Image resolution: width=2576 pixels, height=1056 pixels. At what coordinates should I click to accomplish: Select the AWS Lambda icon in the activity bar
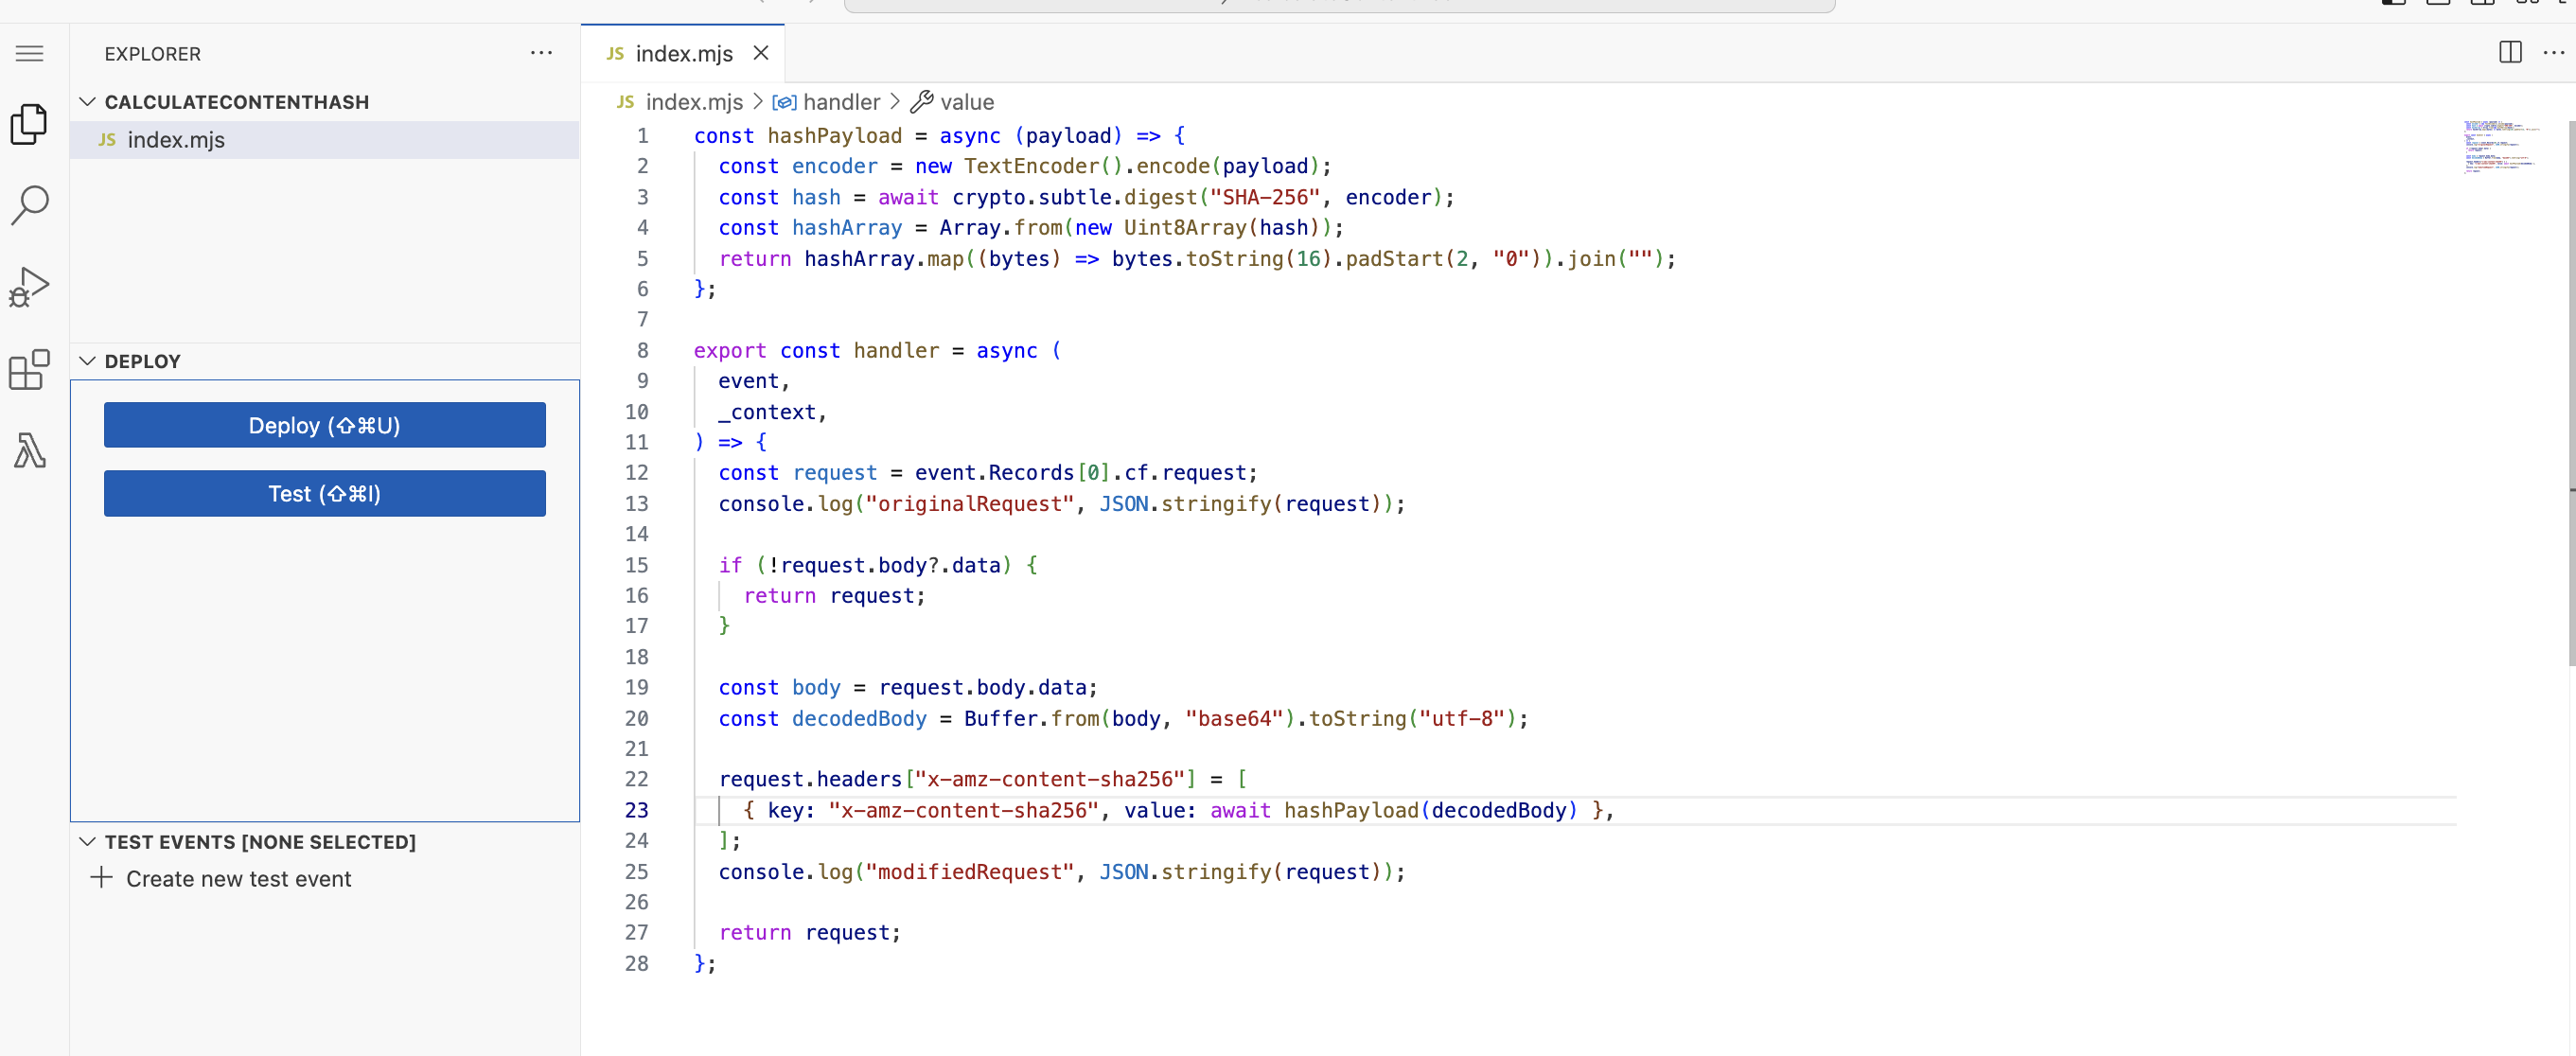29,451
